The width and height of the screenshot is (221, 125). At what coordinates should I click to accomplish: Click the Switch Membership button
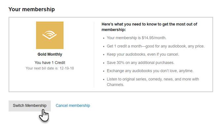click(x=30, y=106)
